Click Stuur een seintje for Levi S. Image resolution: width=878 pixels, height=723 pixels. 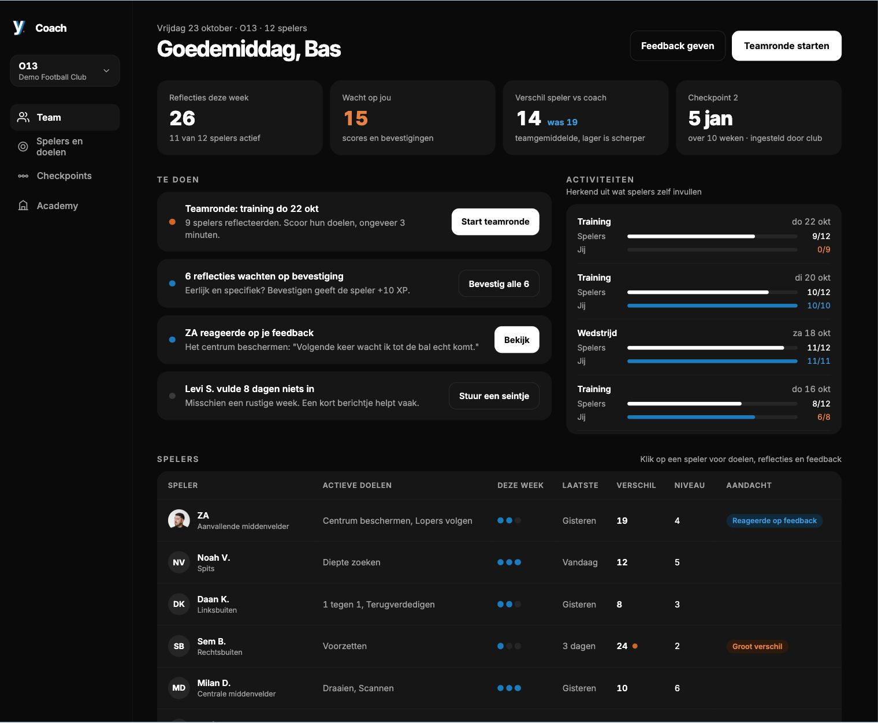click(x=494, y=396)
